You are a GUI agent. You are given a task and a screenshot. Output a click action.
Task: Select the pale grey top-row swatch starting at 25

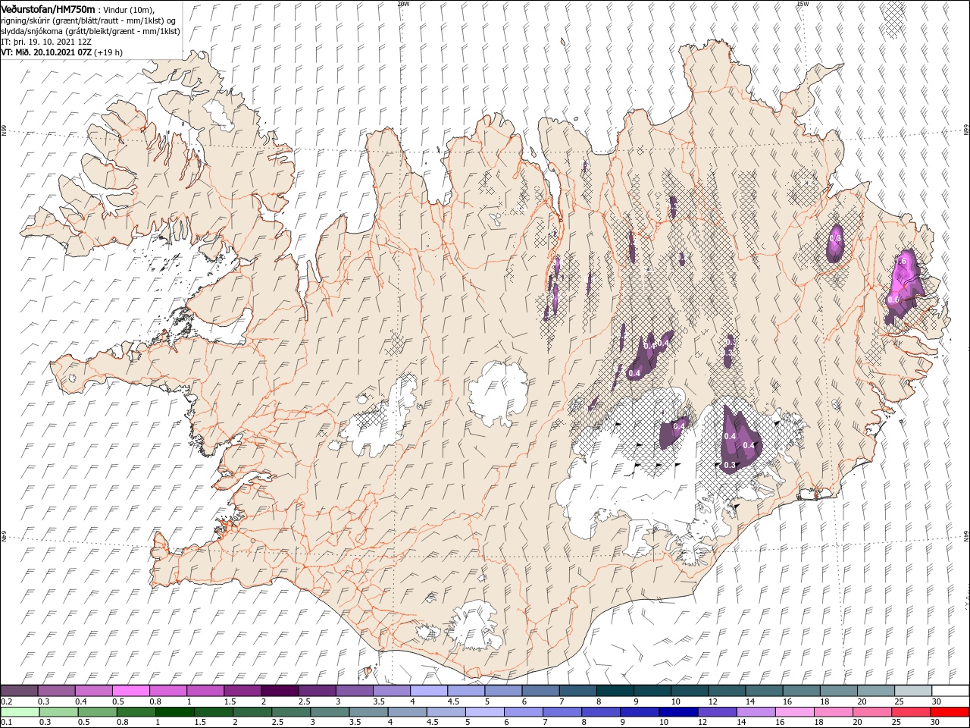coord(912,691)
